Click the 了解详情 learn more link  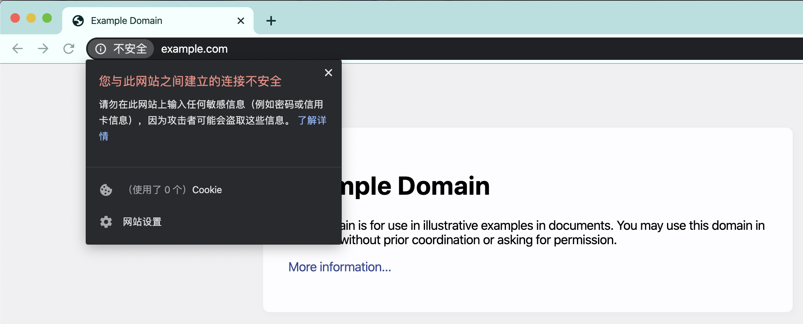(x=312, y=120)
